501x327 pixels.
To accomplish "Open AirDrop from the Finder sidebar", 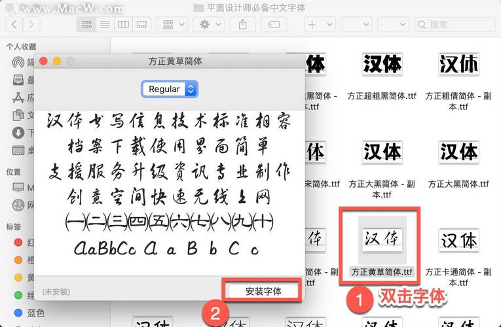I will 18,62.
